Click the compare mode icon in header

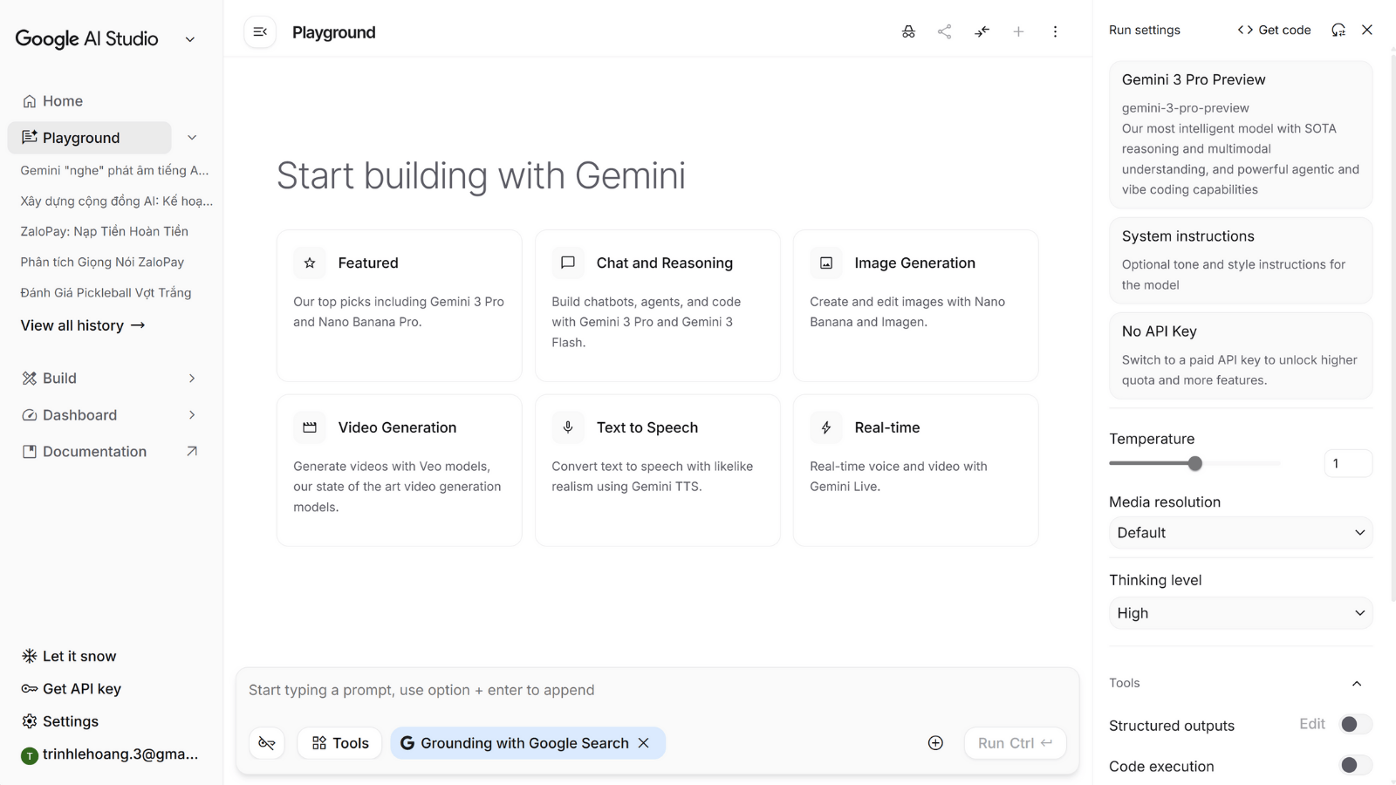982,32
